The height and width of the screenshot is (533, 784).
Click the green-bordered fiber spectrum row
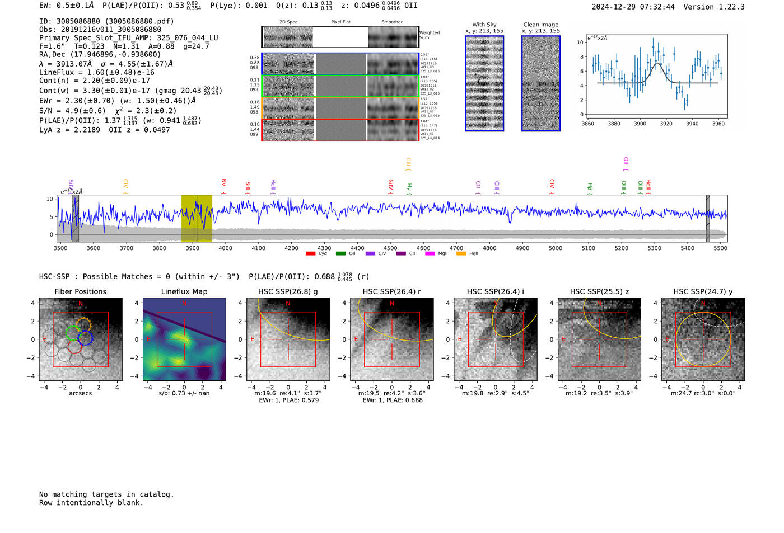[340, 86]
